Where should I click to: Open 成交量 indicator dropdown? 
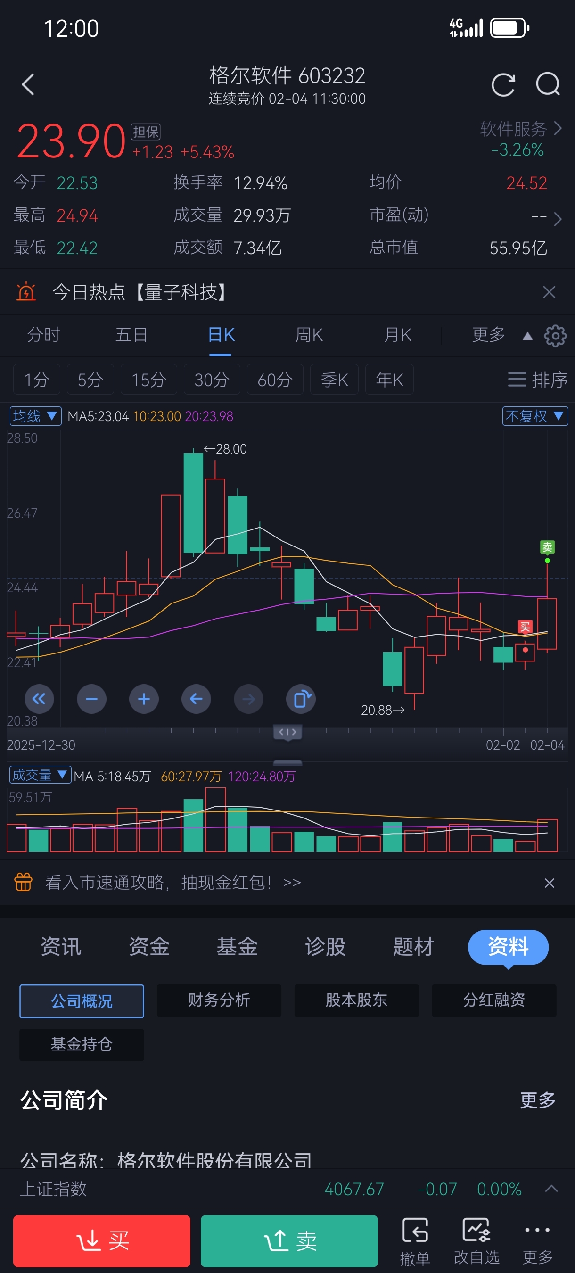click(41, 775)
